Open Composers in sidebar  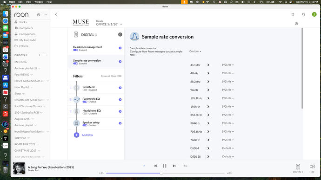click(26, 28)
